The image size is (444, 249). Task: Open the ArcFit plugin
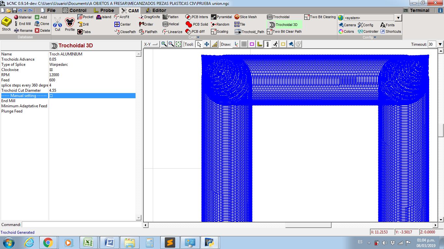click(x=122, y=17)
